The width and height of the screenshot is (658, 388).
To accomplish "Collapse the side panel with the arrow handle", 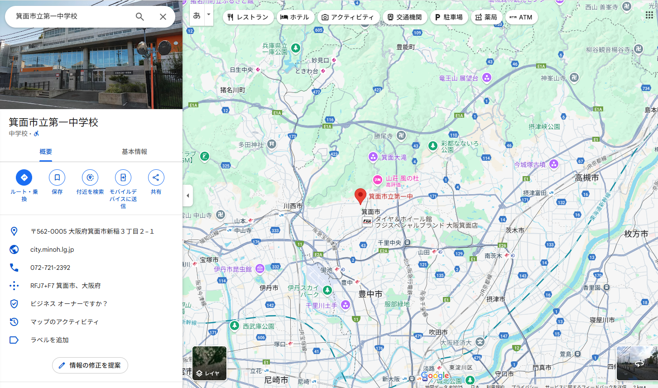I will [188, 196].
